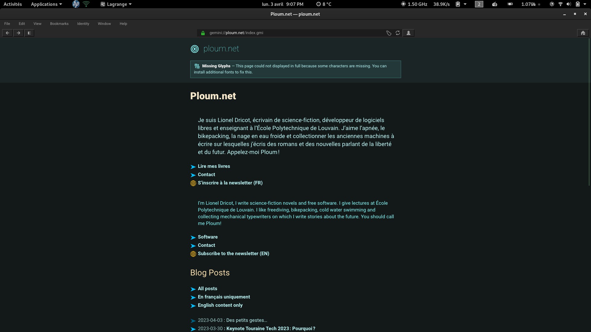Click the arrow icon beside Software
Image resolution: width=591 pixels, height=332 pixels.
coord(193,237)
